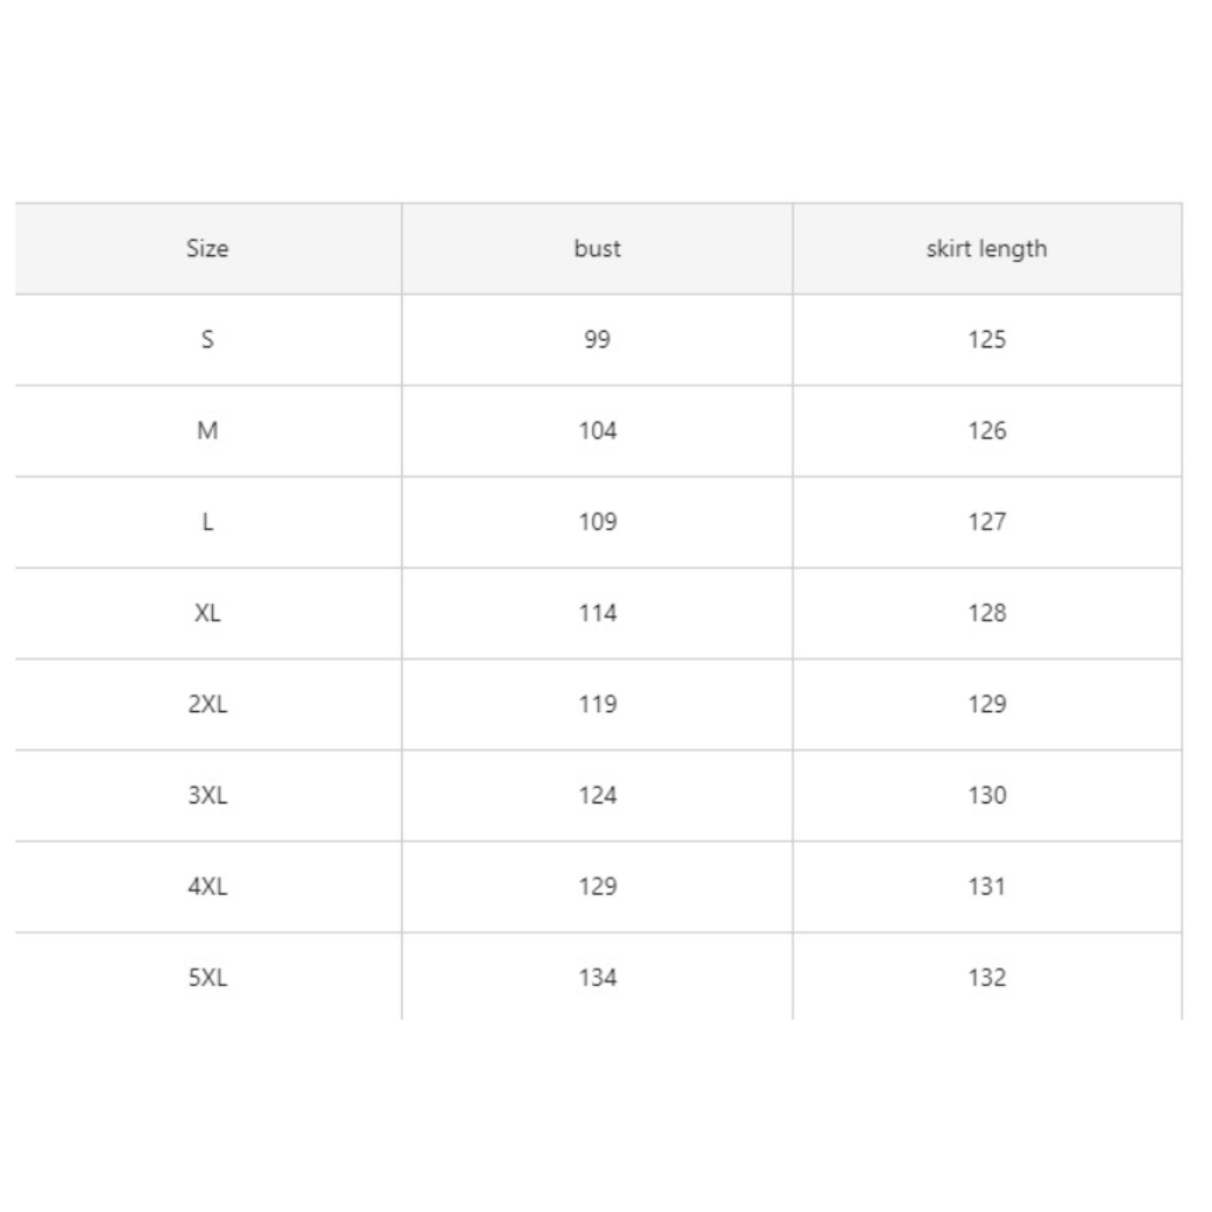Click bust value 104
1212x1212 pixels.
(x=598, y=431)
